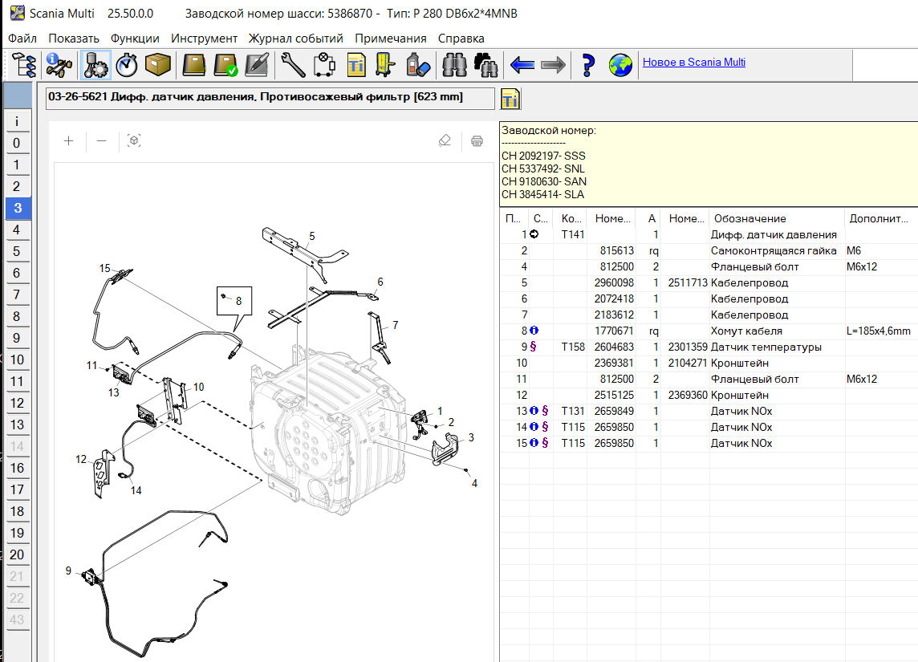Open the cardboard box packages icon
The height and width of the screenshot is (662, 918).
[x=158, y=64]
